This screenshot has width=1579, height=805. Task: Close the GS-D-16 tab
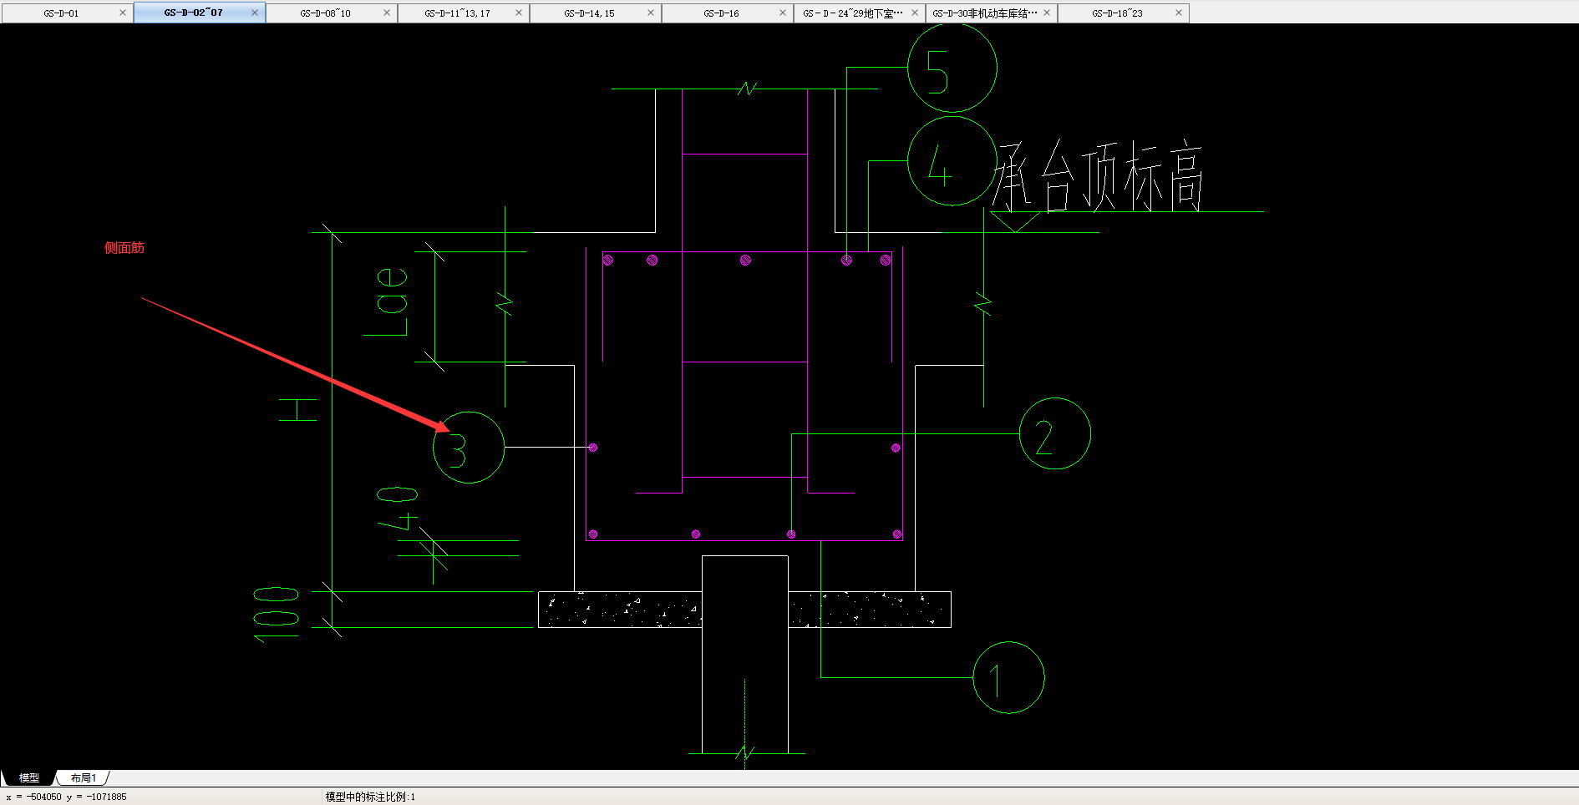783,13
